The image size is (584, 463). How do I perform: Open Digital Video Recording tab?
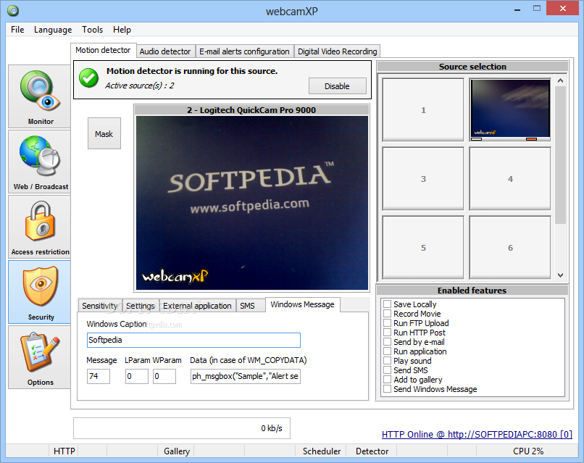[338, 51]
